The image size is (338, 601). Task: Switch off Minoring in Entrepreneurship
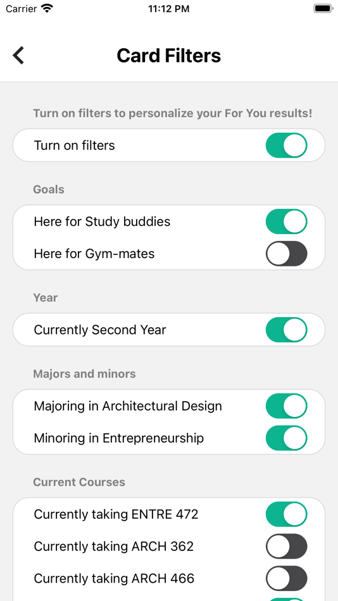(287, 438)
